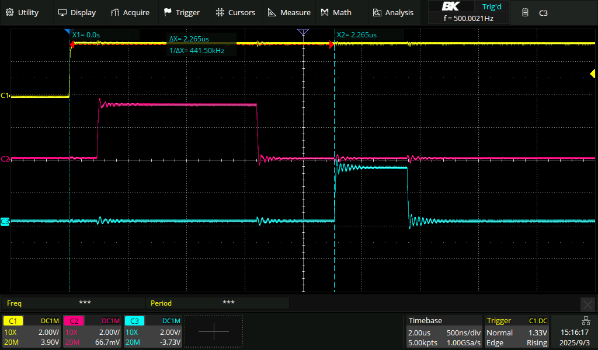
Task: Click the trigger level 1.33V value
Action: [538, 332]
